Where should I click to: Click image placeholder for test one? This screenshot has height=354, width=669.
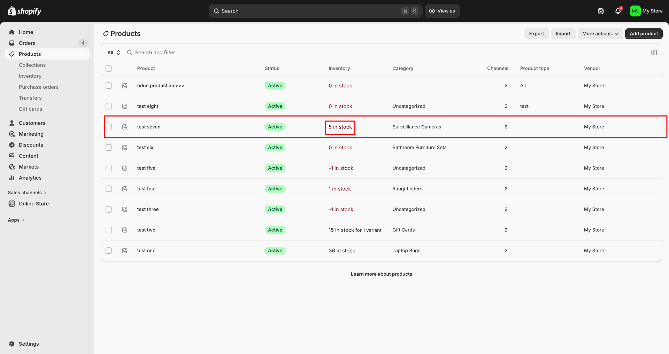point(125,251)
